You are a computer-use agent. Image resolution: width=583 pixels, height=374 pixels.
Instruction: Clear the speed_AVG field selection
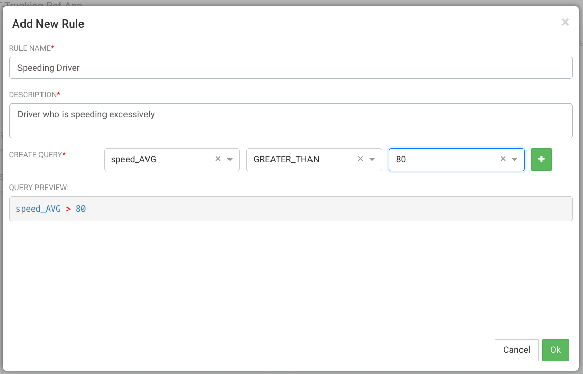pyautogui.click(x=218, y=159)
